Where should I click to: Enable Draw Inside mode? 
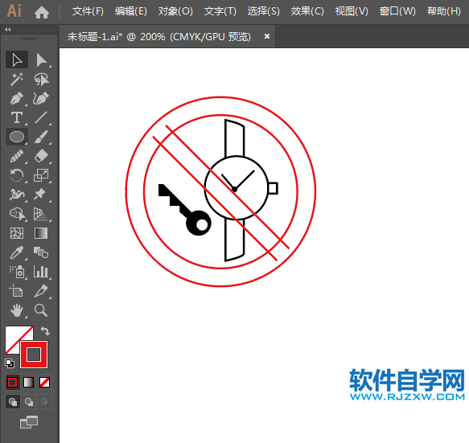(x=44, y=402)
